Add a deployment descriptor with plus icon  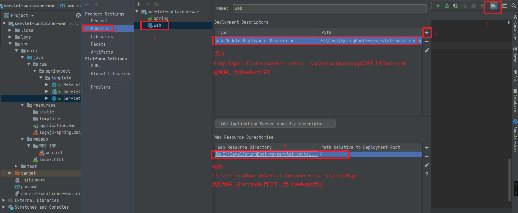tap(427, 33)
